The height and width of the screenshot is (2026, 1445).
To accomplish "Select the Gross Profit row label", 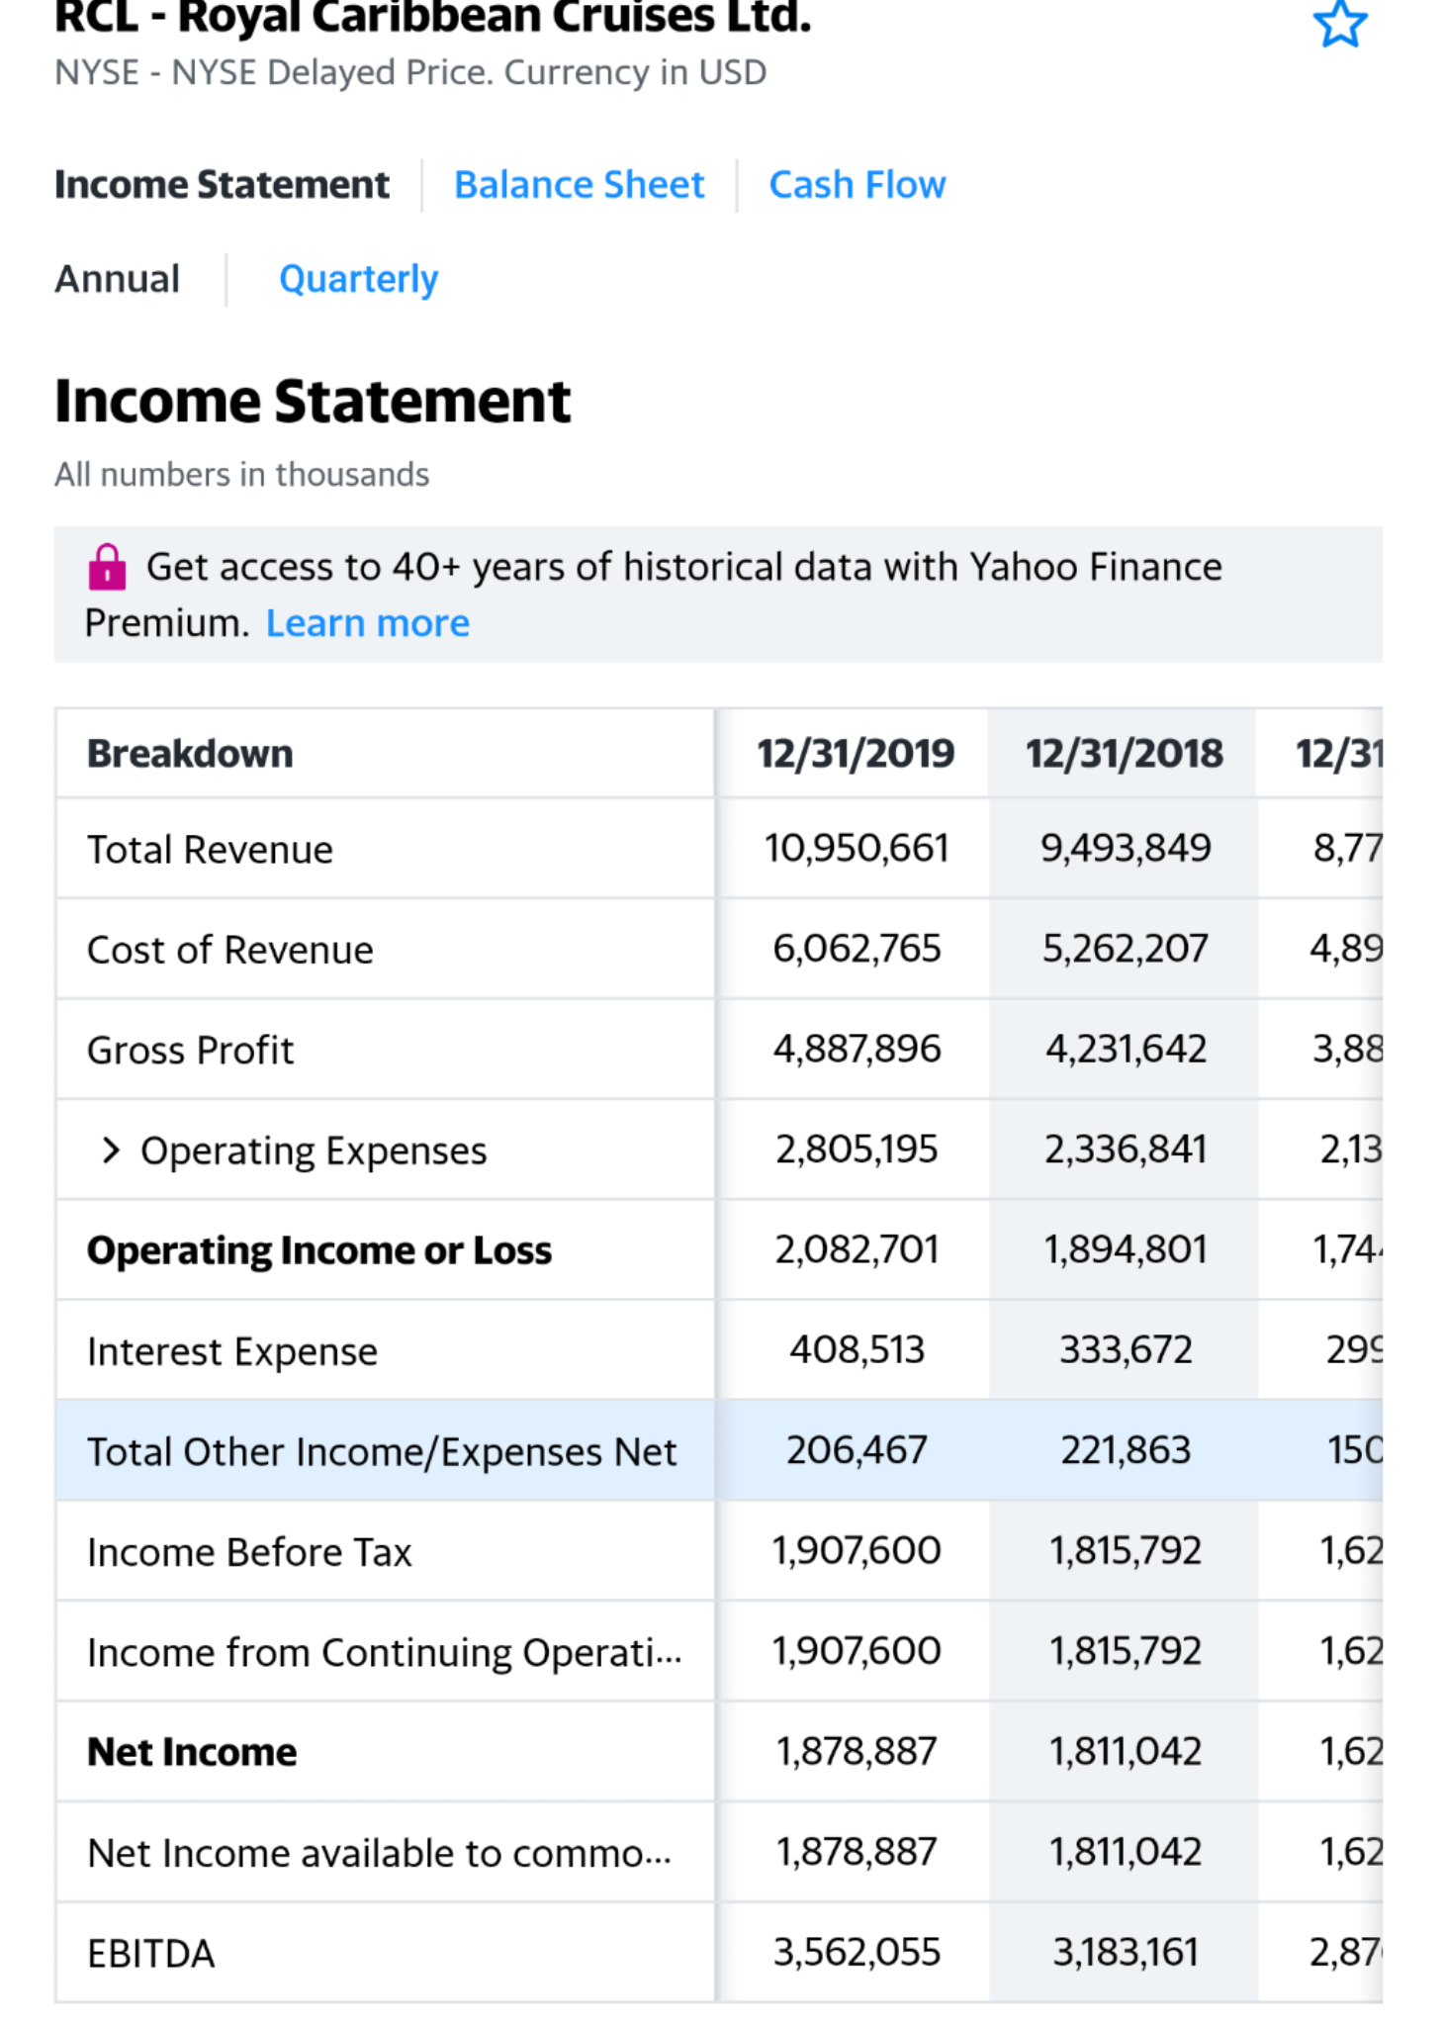I will tap(191, 1050).
